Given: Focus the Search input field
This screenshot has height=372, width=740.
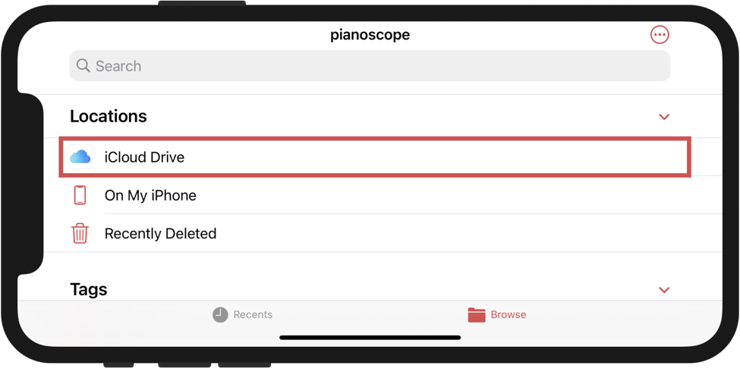Looking at the screenshot, I should tap(370, 65).
